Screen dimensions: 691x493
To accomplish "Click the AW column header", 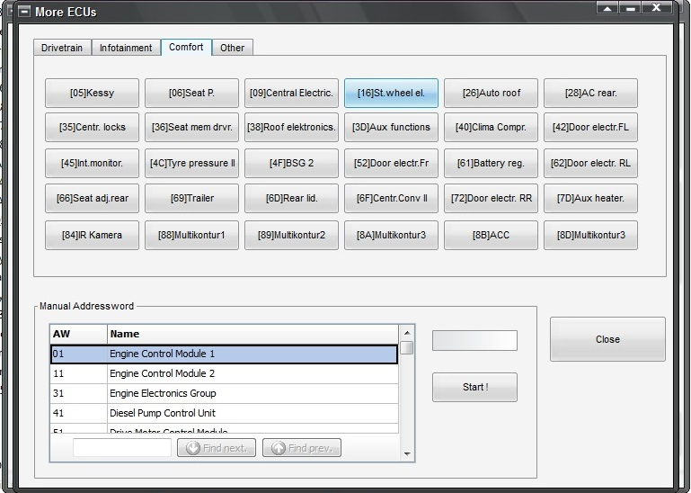I will click(78, 334).
